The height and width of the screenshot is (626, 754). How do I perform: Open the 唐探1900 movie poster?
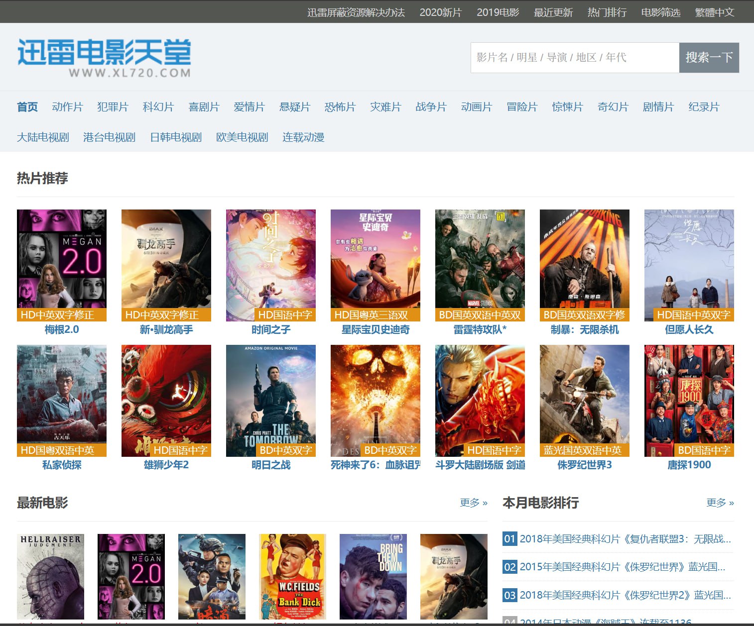point(689,401)
